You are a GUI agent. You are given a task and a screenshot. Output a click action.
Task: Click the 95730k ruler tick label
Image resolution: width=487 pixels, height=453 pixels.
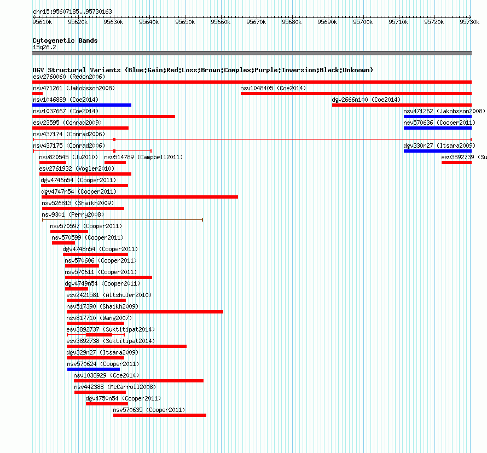469,22
